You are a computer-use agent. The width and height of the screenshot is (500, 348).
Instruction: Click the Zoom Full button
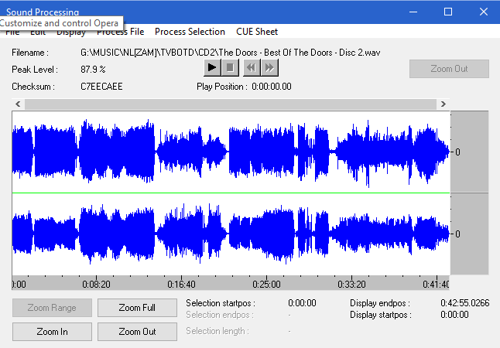137,308
